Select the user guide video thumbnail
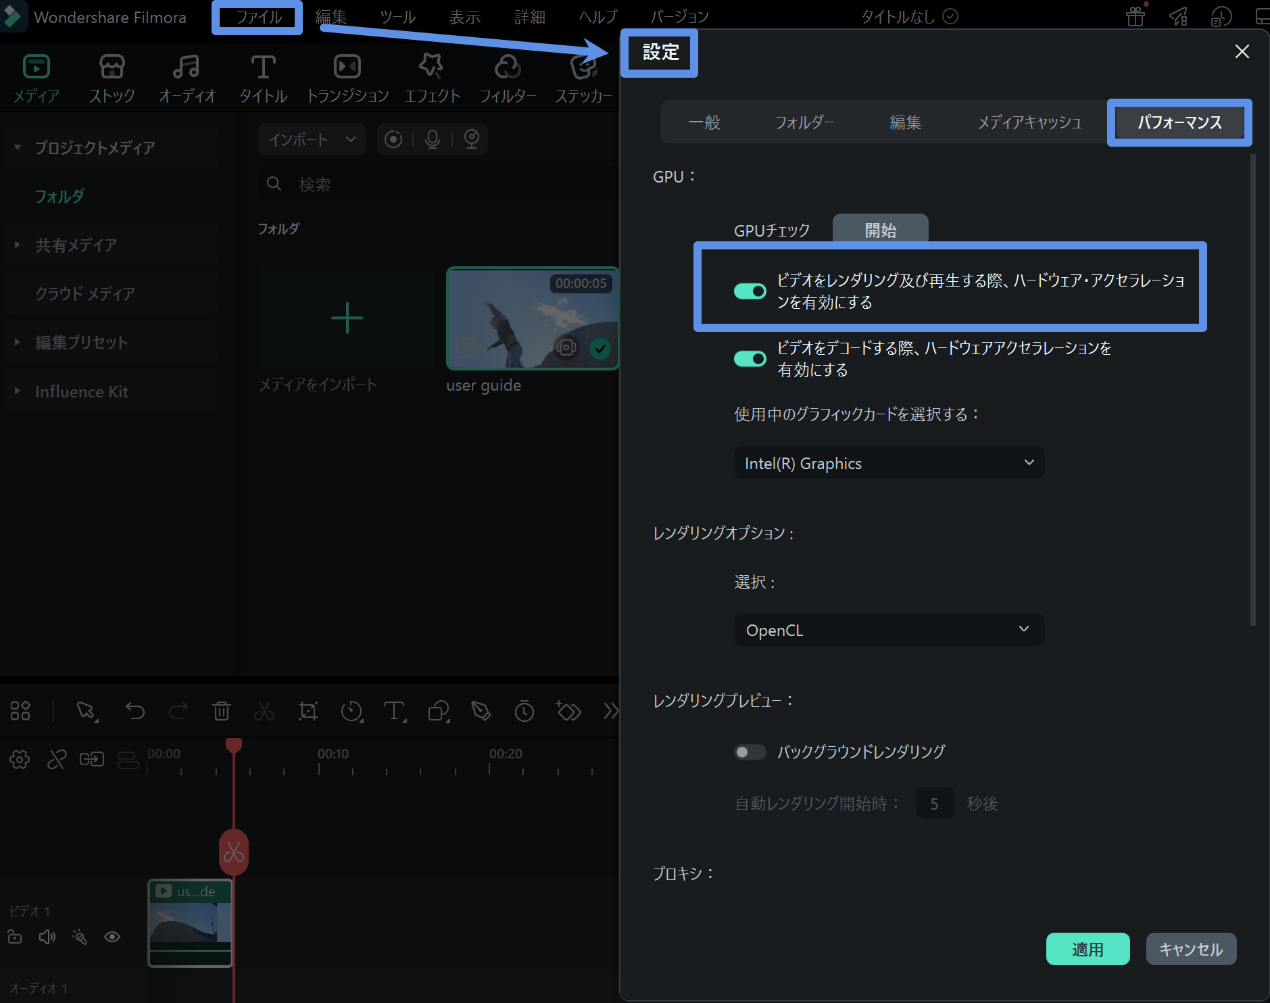 (533, 318)
